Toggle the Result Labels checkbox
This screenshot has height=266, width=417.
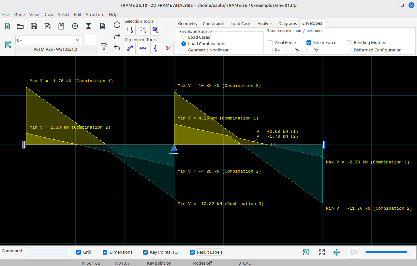(192, 252)
